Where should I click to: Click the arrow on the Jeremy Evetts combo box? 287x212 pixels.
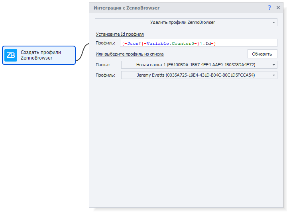[274, 75]
